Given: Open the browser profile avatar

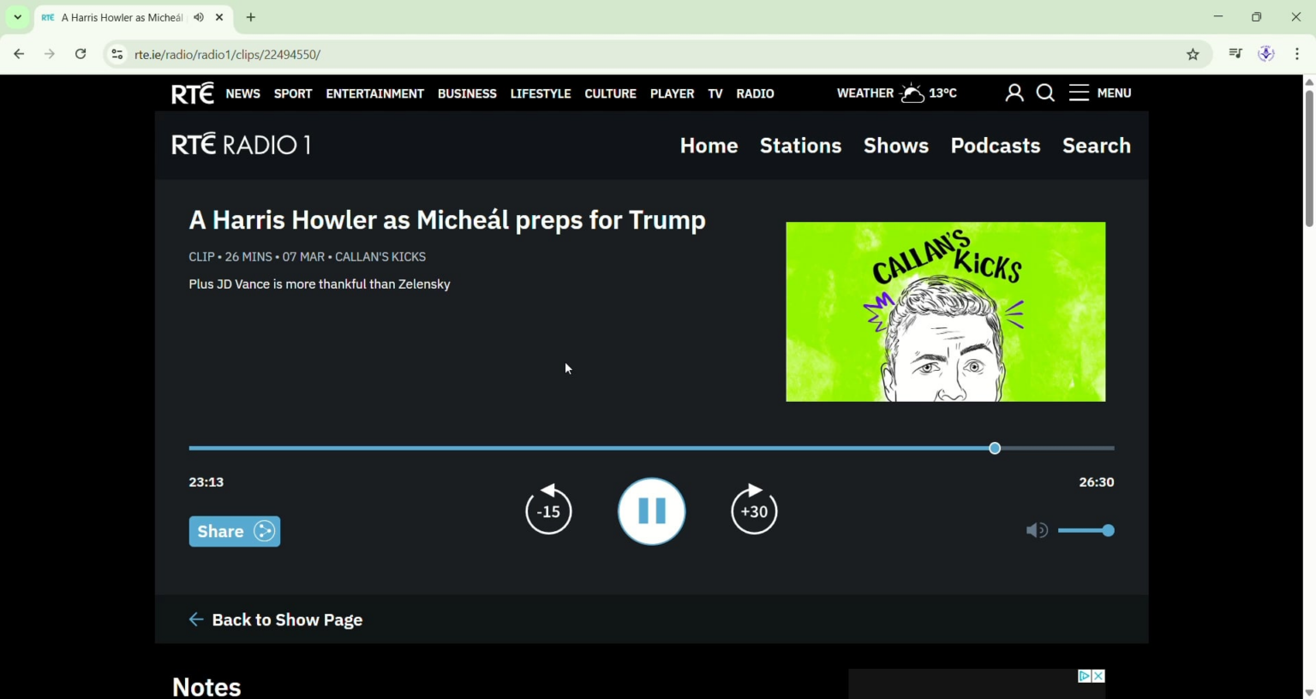Looking at the screenshot, I should (1266, 55).
